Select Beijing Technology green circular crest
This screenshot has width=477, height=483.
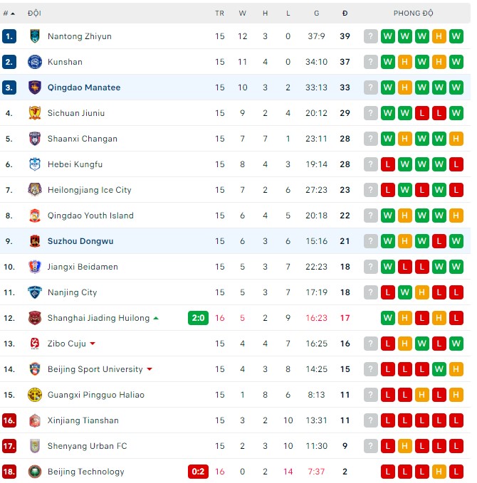pyautogui.click(x=35, y=472)
